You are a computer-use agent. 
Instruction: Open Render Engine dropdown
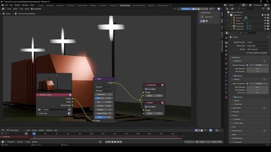coord(258,42)
